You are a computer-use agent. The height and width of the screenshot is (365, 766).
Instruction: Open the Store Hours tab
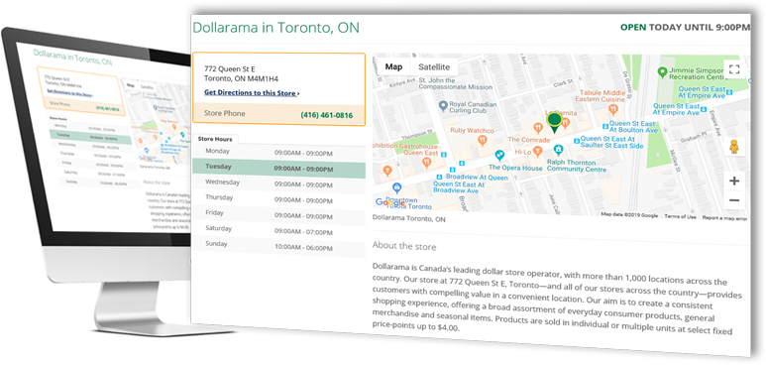215,140
